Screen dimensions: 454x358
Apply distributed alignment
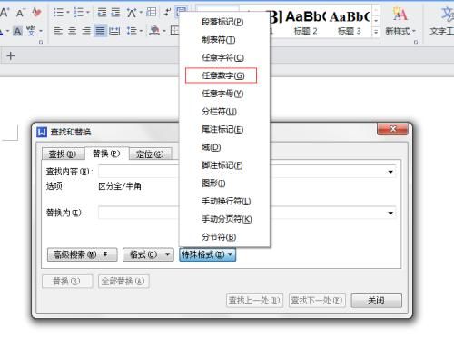(114, 31)
